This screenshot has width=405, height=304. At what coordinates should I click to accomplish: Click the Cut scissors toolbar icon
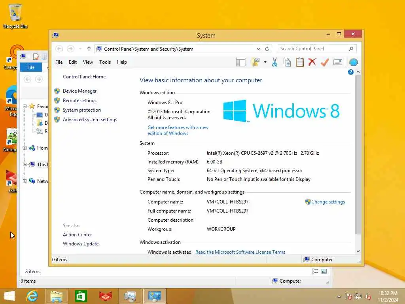tap(274, 62)
